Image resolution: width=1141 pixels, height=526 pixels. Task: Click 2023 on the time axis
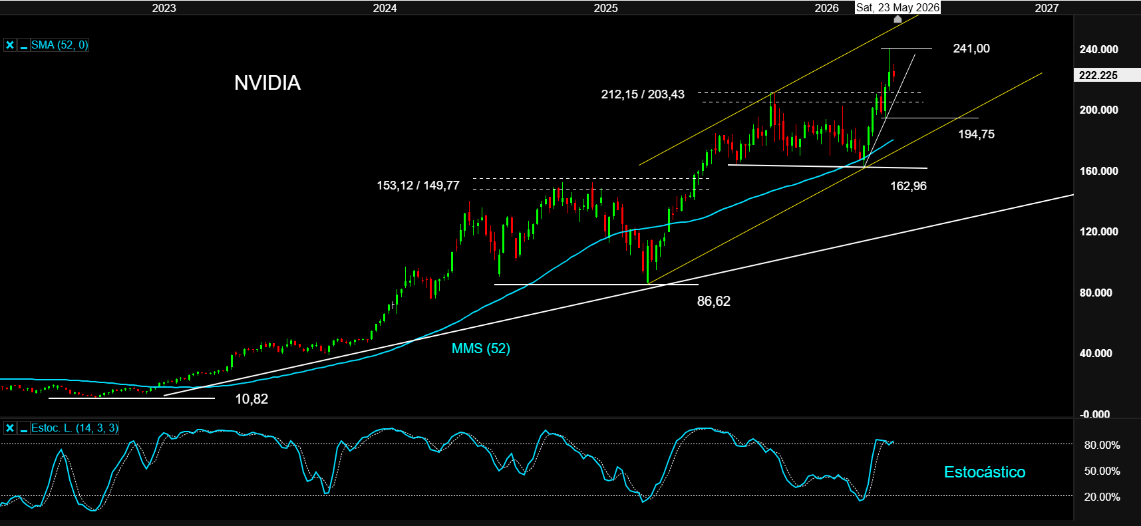click(164, 8)
